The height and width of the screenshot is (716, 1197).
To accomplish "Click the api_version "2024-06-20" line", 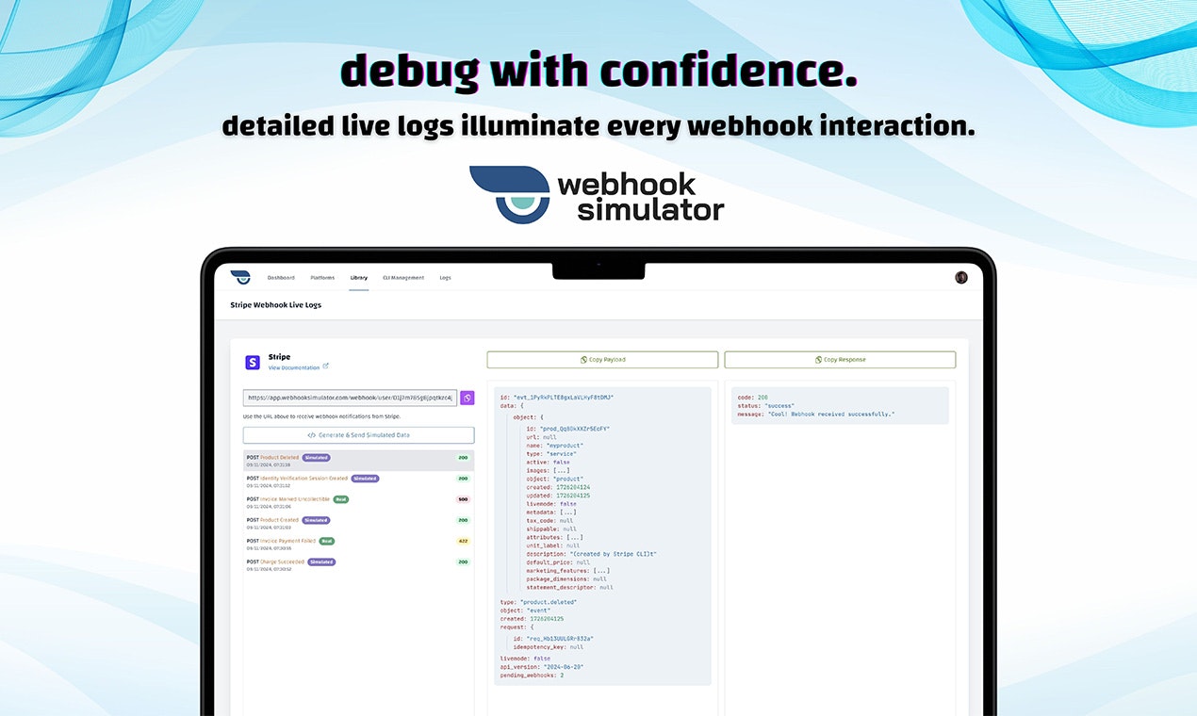I will pos(542,667).
